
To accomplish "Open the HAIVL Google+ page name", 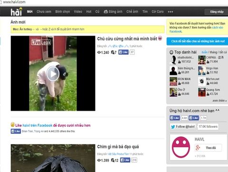I will (199, 139).
